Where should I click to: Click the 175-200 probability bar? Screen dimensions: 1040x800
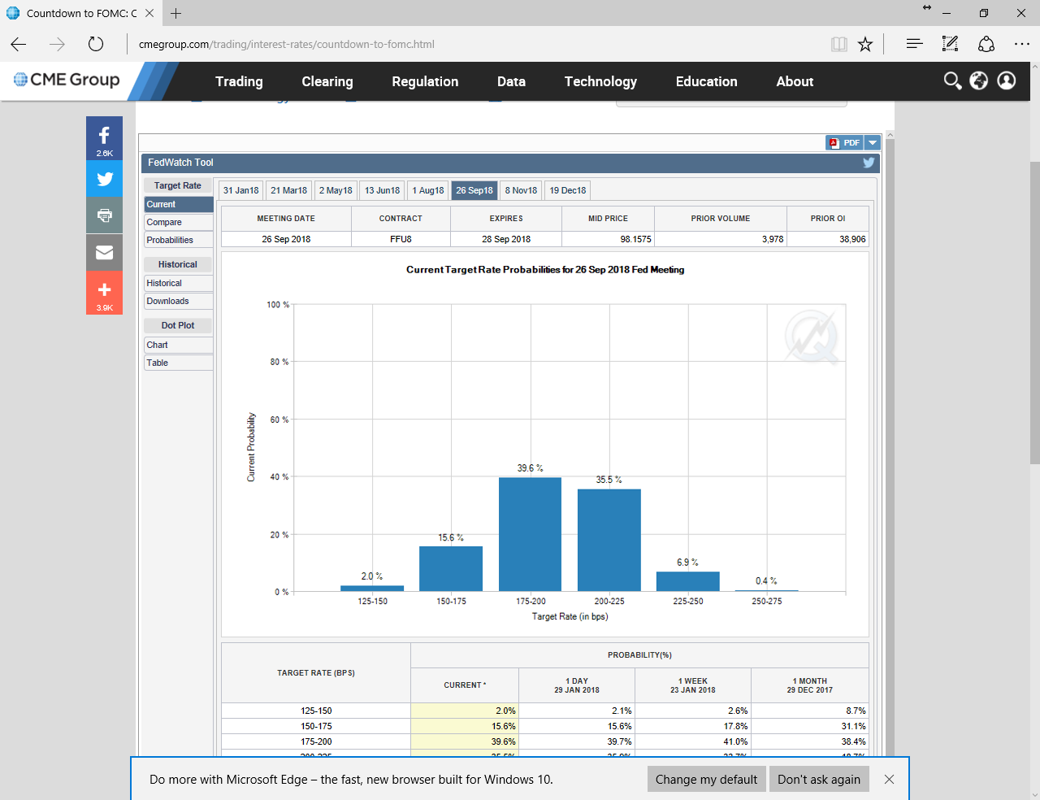tap(530, 534)
